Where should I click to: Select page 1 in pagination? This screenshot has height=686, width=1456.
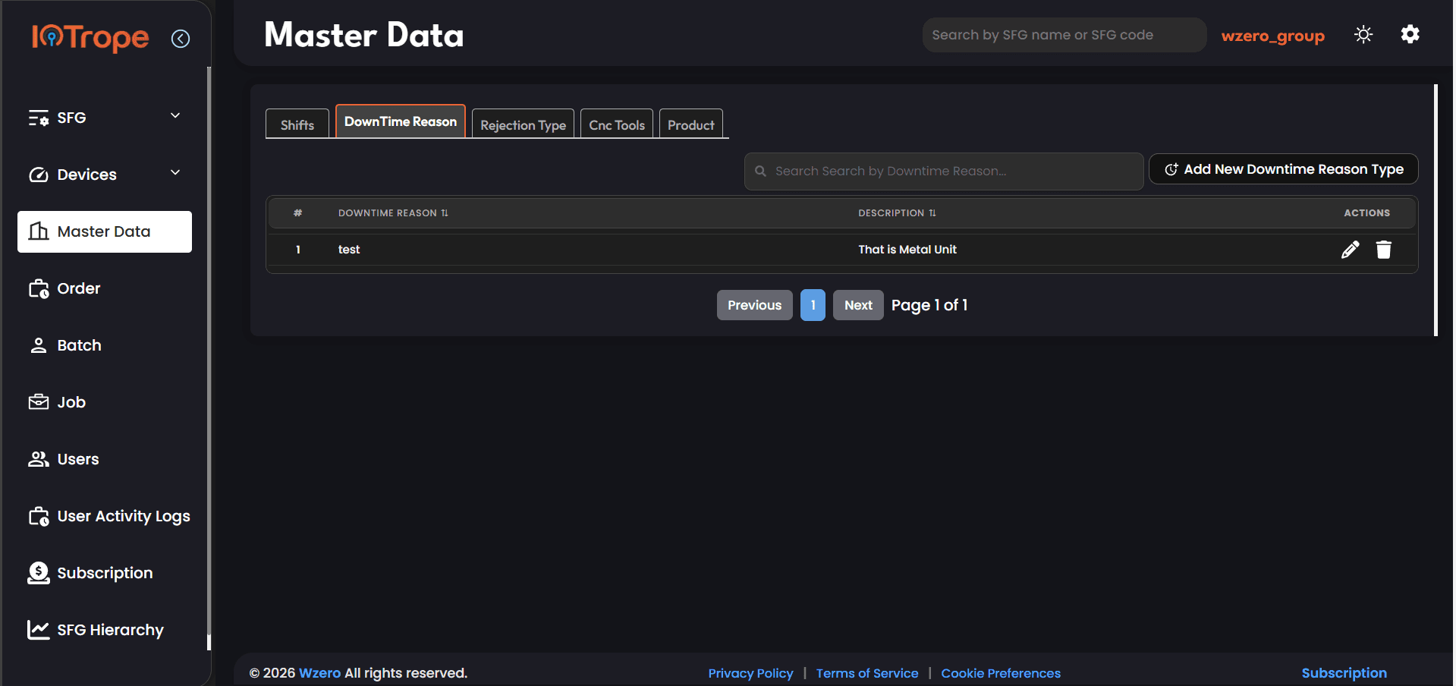[x=813, y=305]
